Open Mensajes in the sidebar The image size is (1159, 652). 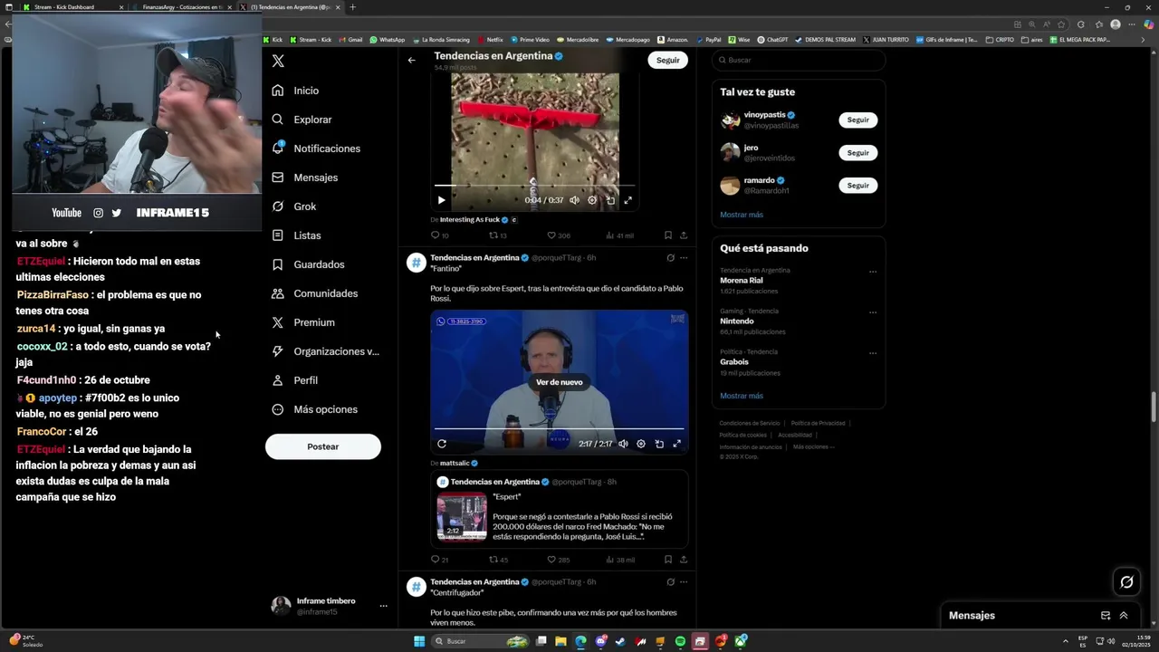(x=305, y=177)
